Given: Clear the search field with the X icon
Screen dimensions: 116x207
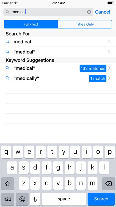Looking at the screenshot, I should point(89,12).
